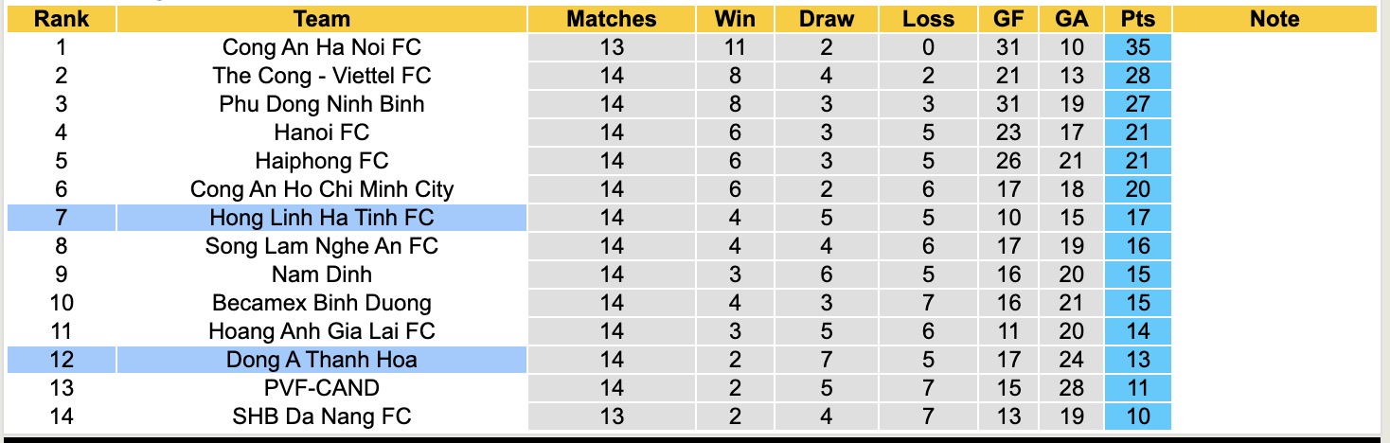Image resolution: width=1390 pixels, height=443 pixels.
Task: Select the highlighted Hong Linh Ha Tinh FC
Action: 322,218
